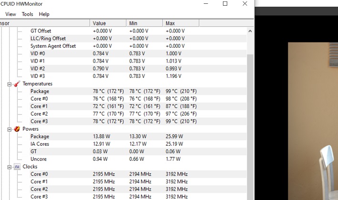
Task: Click Core #2 max value 97 °C
Action: point(181,114)
